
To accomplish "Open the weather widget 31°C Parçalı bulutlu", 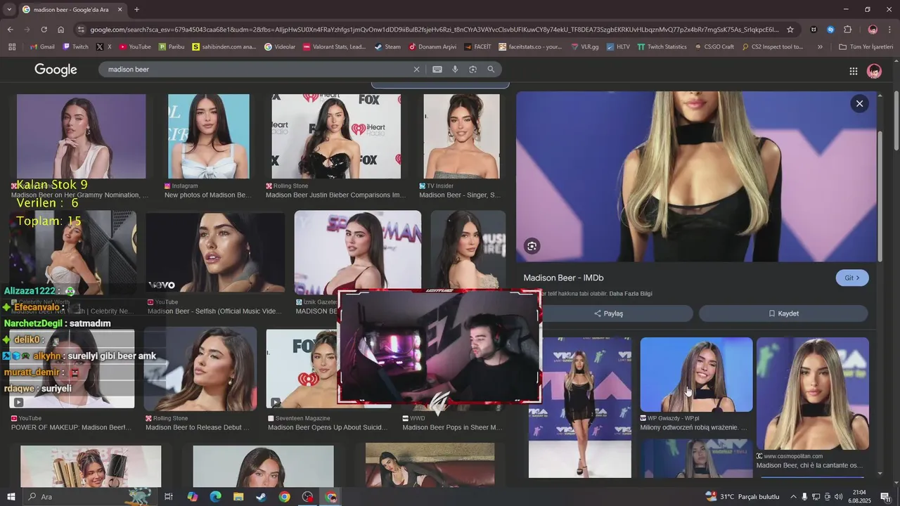I will point(742,497).
